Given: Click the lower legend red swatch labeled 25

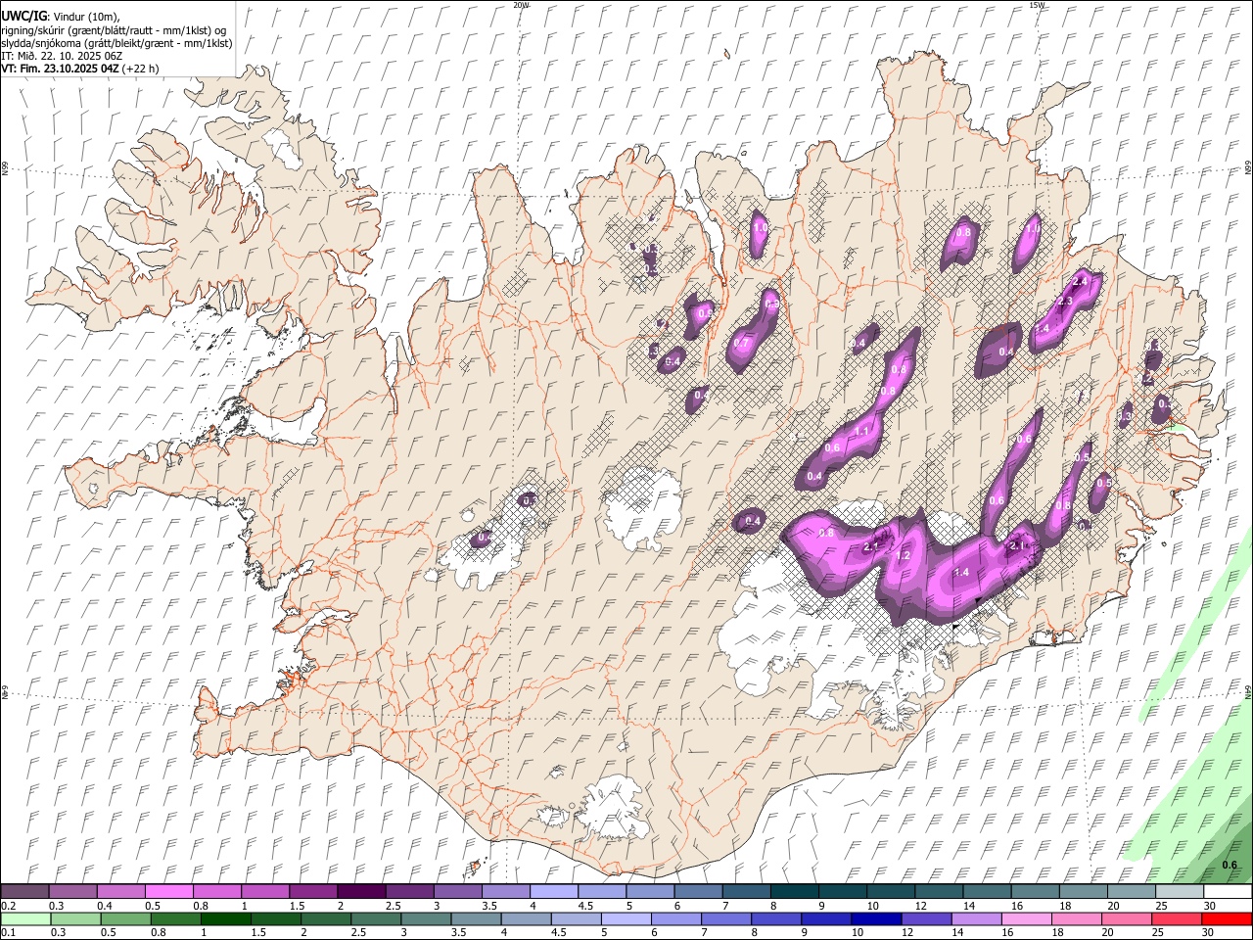Looking at the screenshot, I should pyautogui.click(x=1177, y=919).
